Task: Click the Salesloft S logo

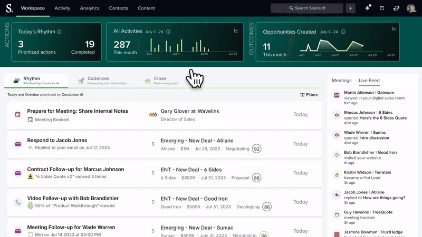Action: (9, 8)
